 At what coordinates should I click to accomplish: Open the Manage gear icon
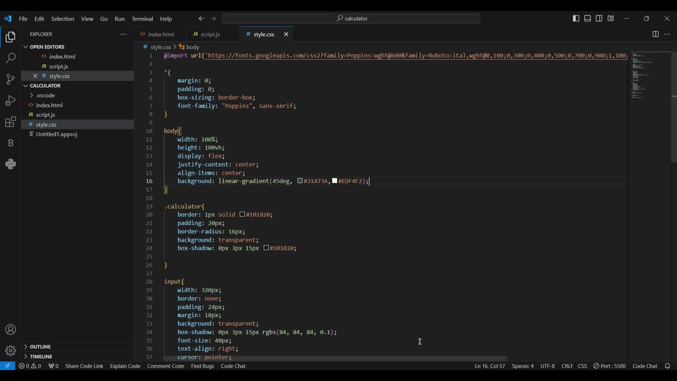point(11,350)
